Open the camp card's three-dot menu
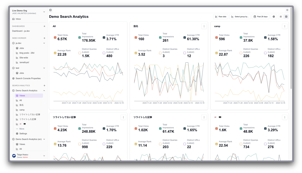 tap(285, 26)
